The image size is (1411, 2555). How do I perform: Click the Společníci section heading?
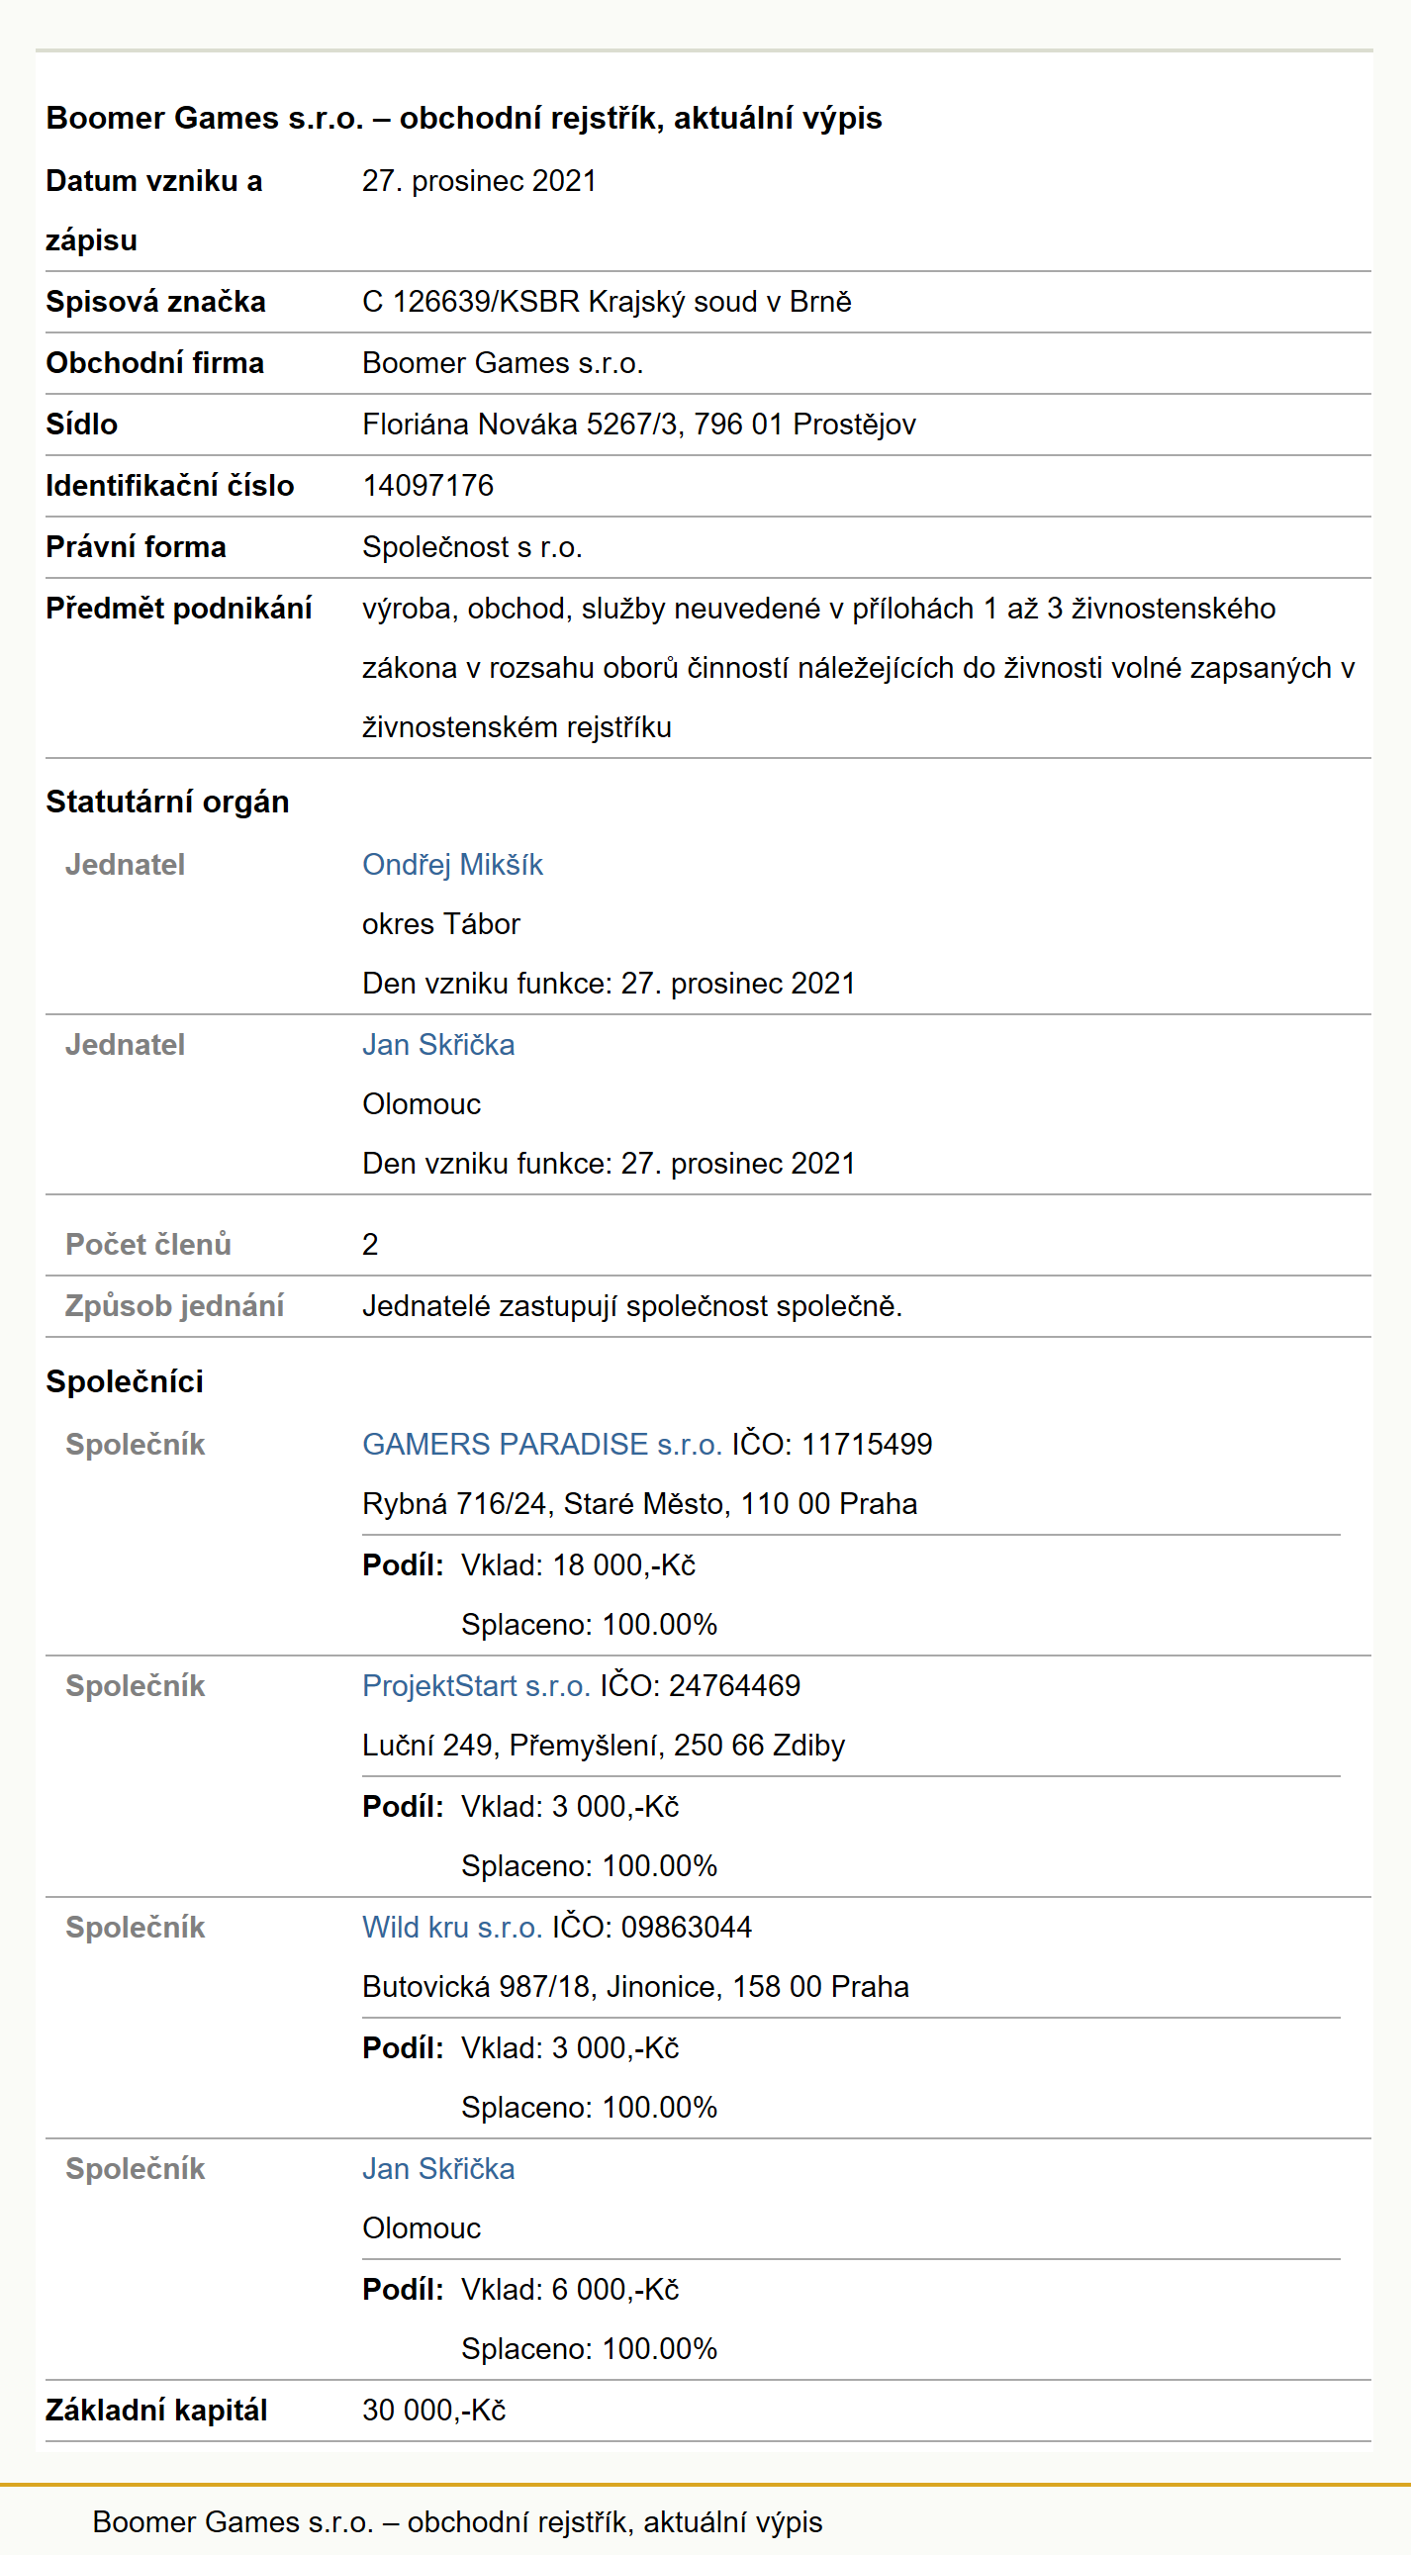click(125, 1381)
